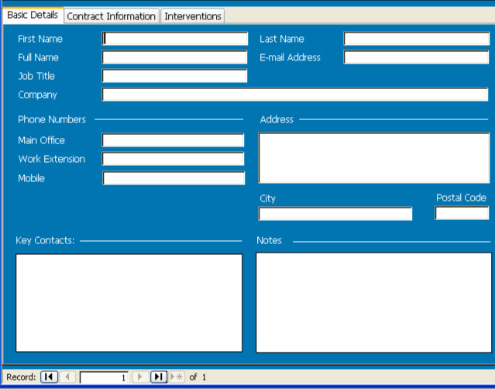Click the Company field
Image resolution: width=495 pixels, height=389 pixels.
click(295, 95)
